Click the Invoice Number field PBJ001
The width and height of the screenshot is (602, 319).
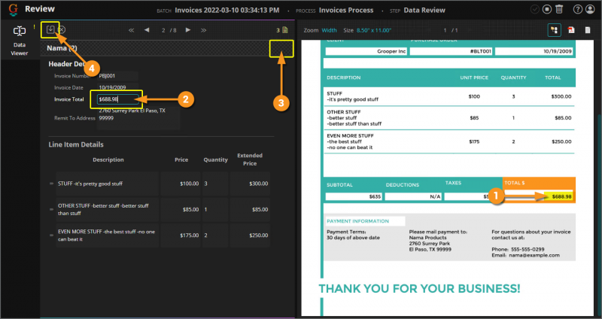tap(117, 76)
